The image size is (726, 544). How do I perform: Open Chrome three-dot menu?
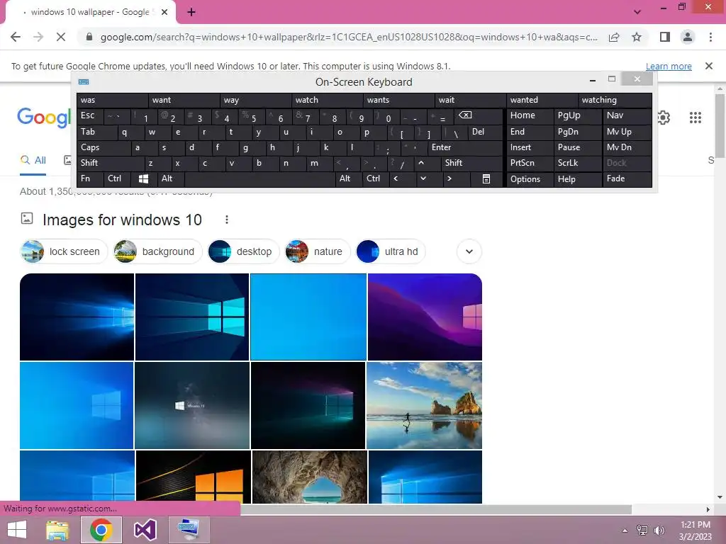coord(710,37)
